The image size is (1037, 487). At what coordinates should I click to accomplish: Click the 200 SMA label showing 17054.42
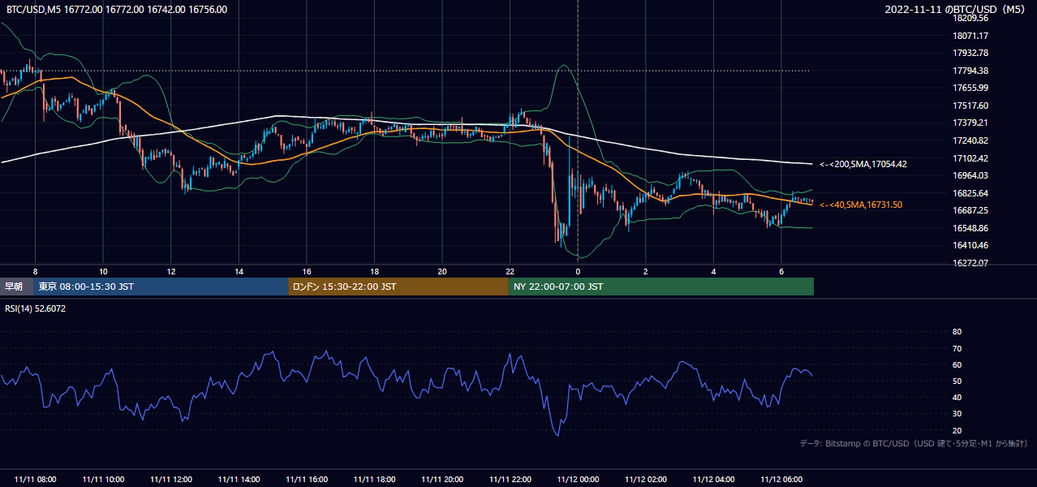pyautogui.click(x=863, y=164)
